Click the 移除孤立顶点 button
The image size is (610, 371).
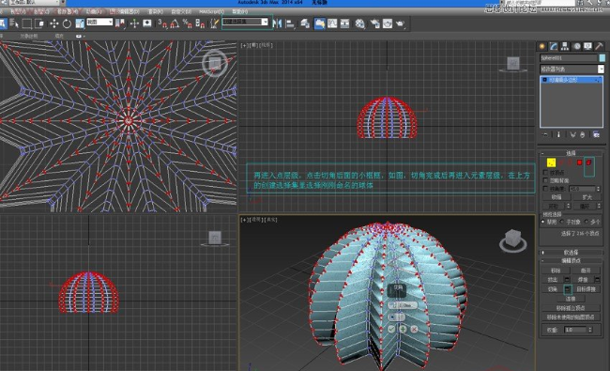click(x=572, y=308)
